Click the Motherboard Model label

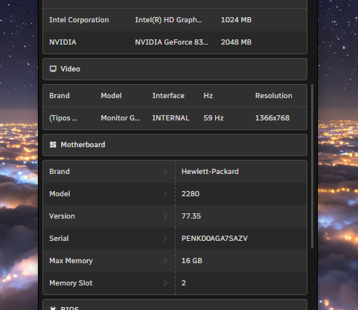click(60, 194)
